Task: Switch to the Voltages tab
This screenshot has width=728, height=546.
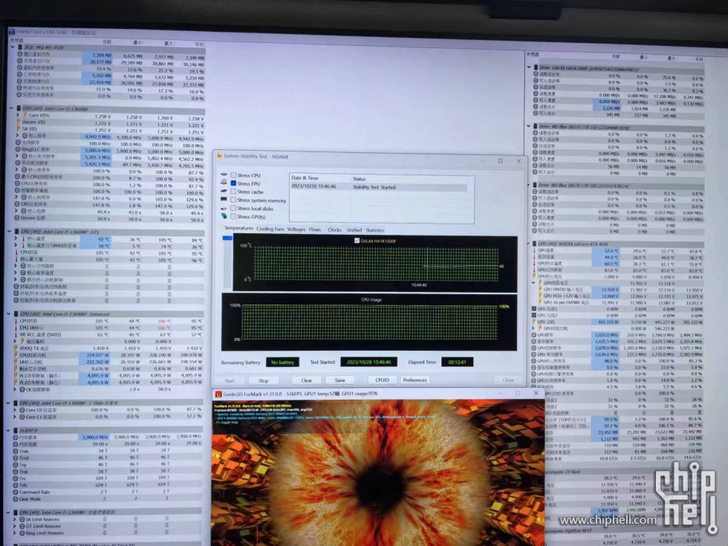Action: coord(296,230)
